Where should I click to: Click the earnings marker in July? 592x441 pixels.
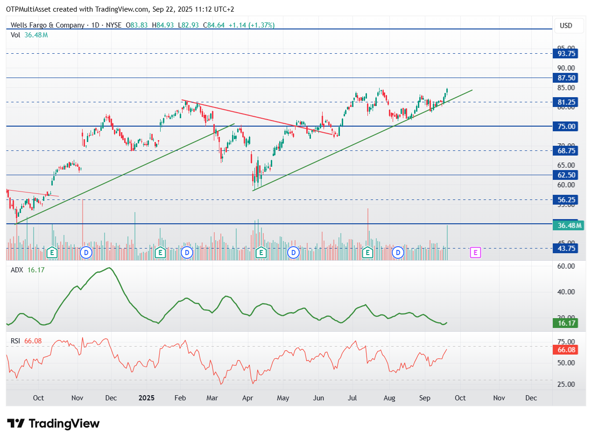tap(368, 253)
